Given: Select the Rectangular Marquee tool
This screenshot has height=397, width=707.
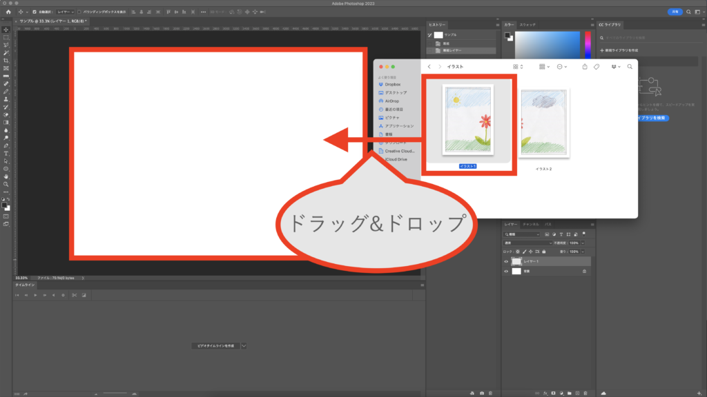Looking at the screenshot, I should tap(6, 37).
